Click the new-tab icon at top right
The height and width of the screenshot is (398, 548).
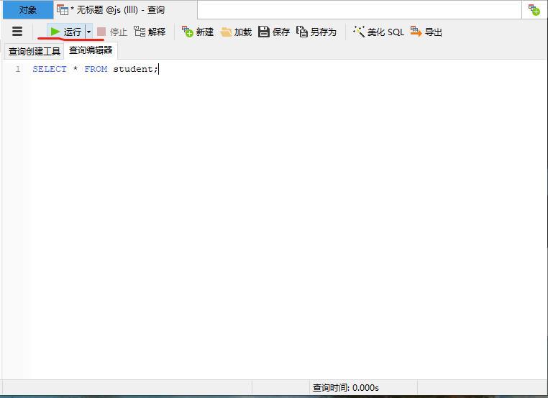[x=534, y=10]
